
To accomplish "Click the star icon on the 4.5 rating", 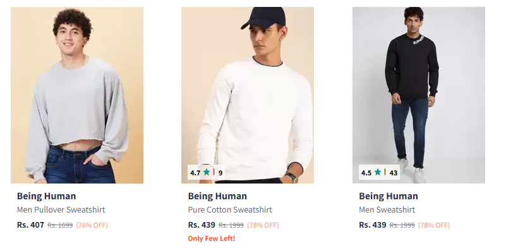I will 378,172.
